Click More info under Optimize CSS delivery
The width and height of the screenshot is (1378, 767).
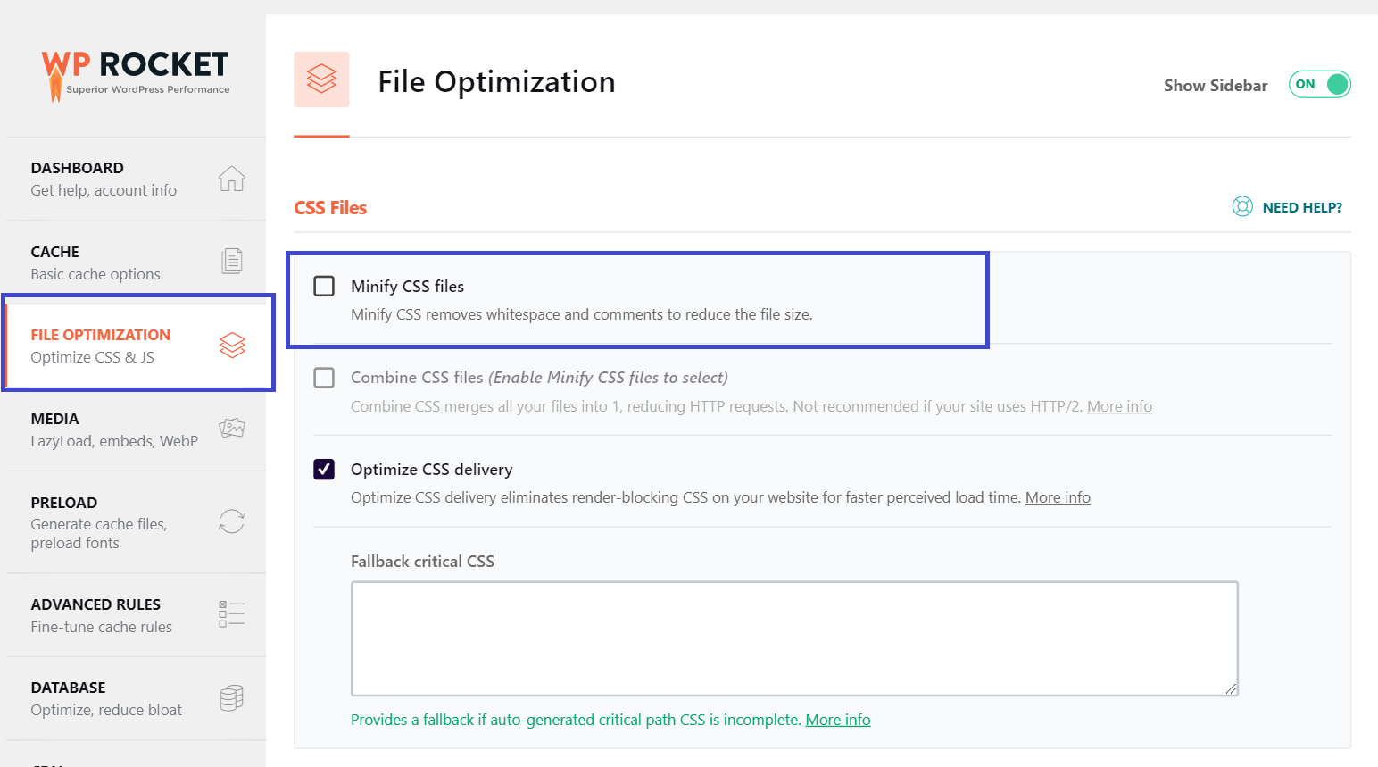[x=1058, y=497]
